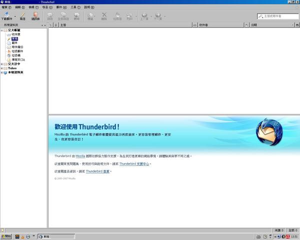The image size is (300, 240).
Task: Sort by the 主旨 (Subject) column
Action: coord(125,25)
